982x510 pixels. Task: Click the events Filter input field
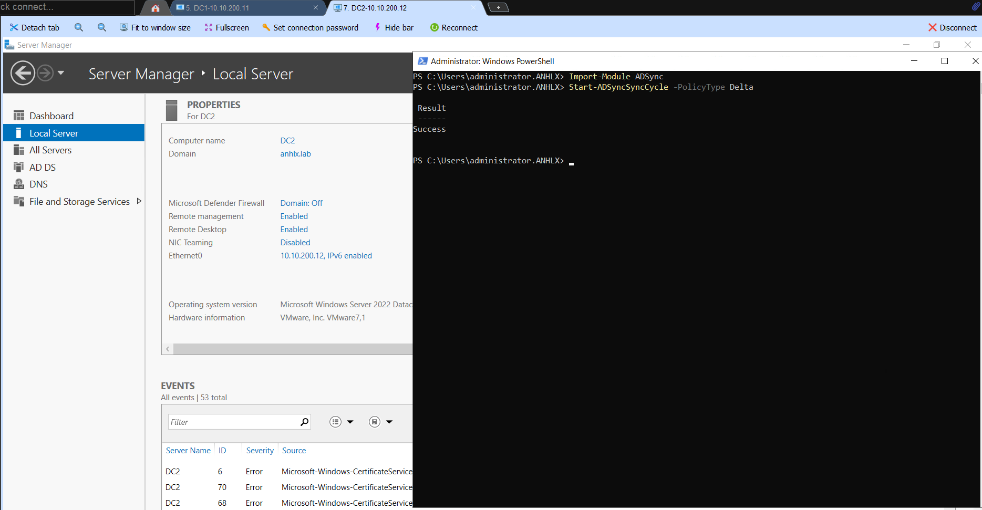click(x=233, y=422)
